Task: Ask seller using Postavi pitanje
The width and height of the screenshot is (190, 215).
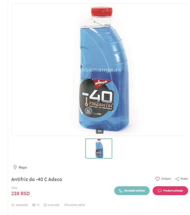Action: [170, 191]
